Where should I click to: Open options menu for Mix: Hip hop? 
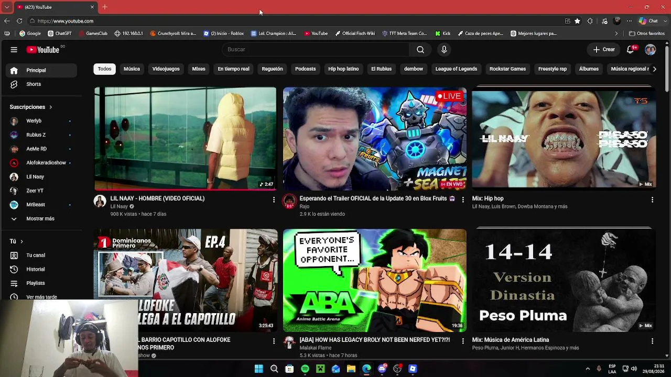click(x=652, y=199)
